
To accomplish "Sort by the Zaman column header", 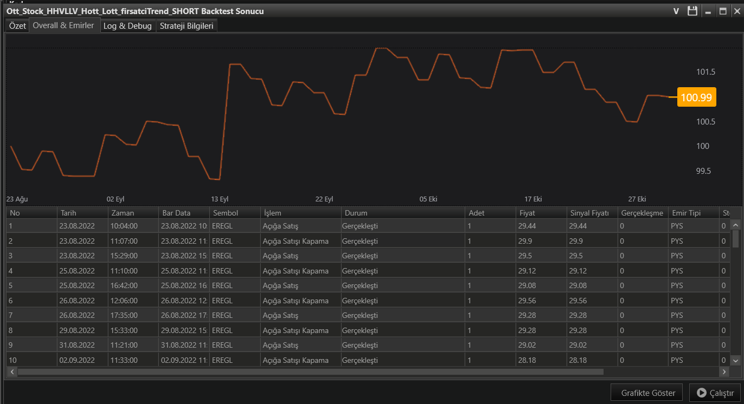I will [133, 213].
